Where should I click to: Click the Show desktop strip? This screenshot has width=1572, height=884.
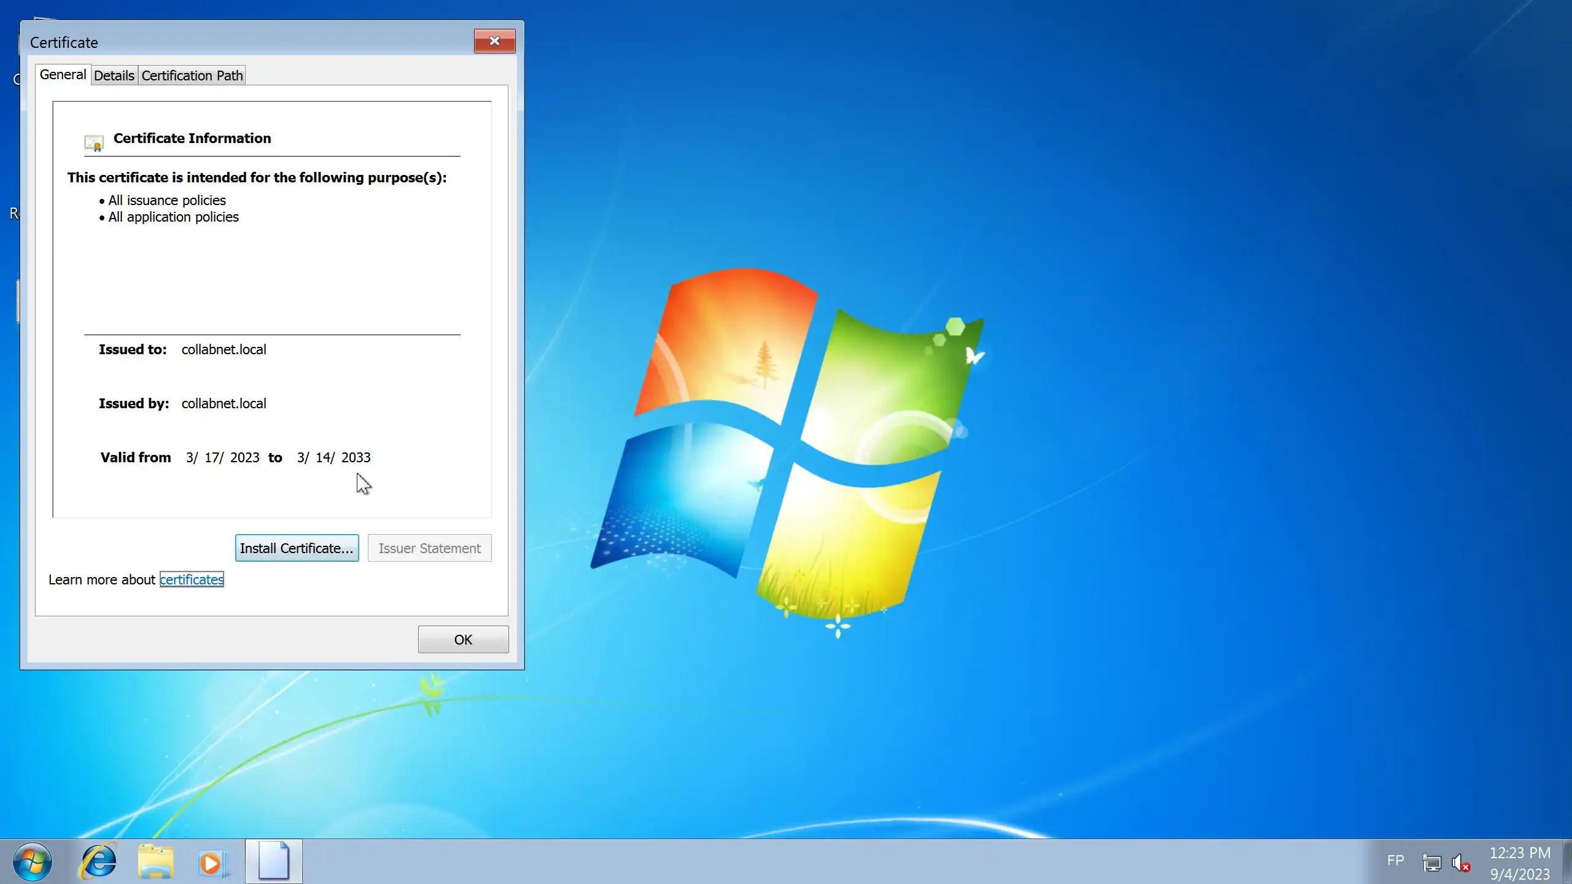[1566, 862]
